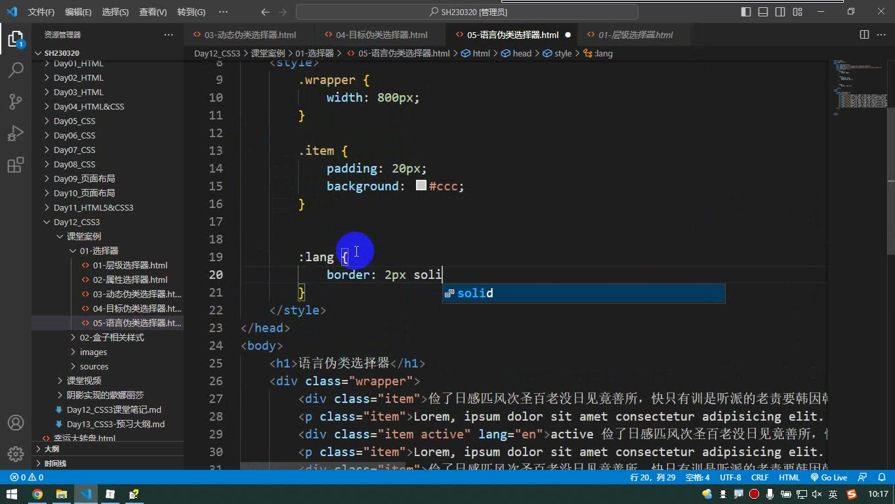Toggle primary sidebar layout icon
Image resolution: width=895 pixels, height=504 pixels.
[746, 12]
